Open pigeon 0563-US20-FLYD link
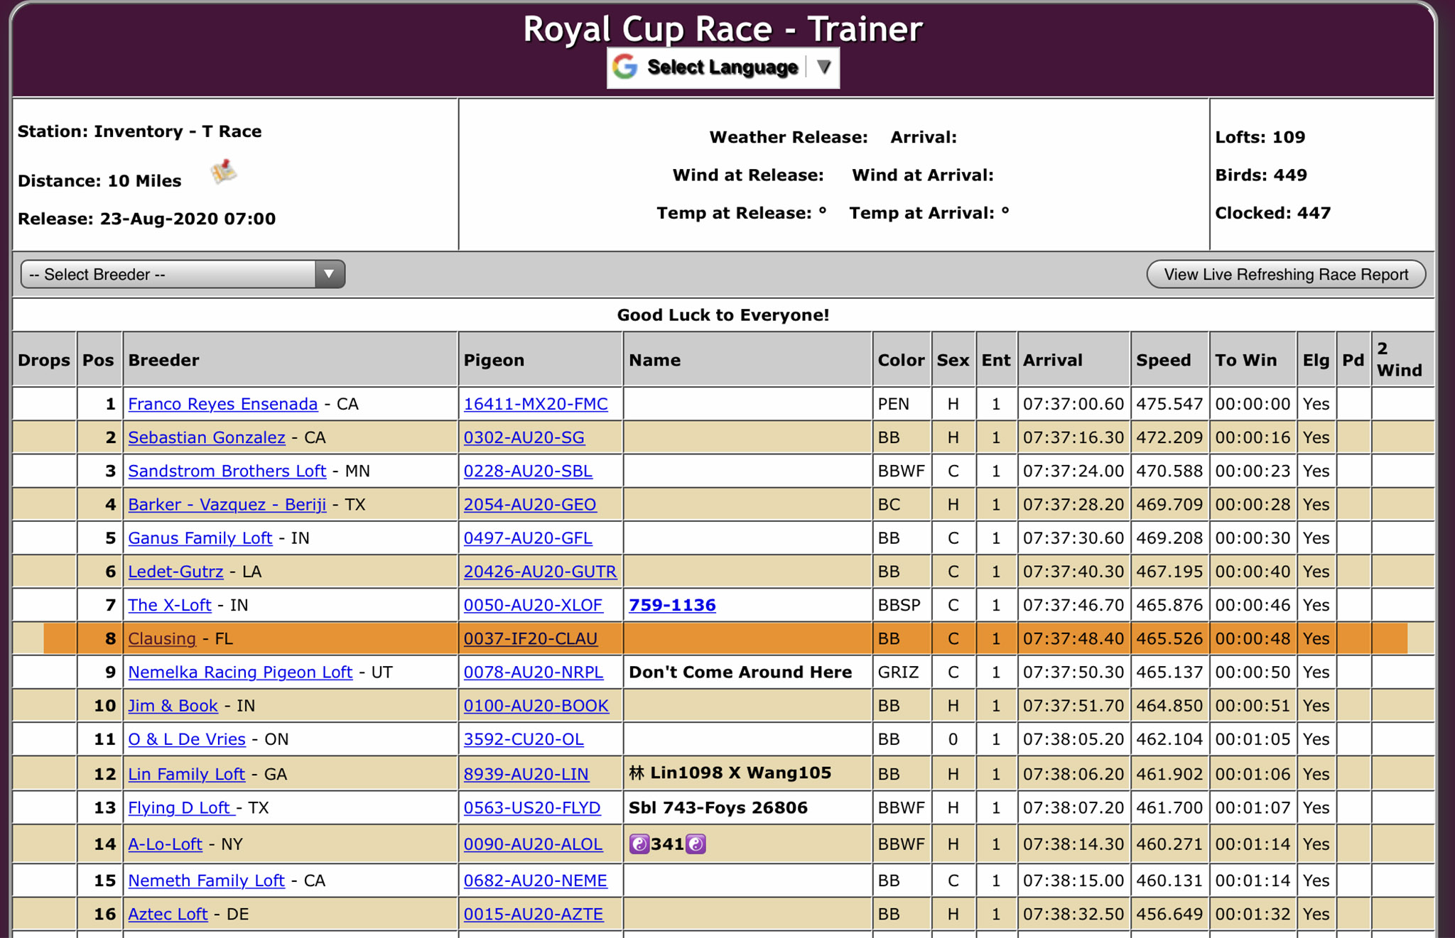The width and height of the screenshot is (1455, 938). [x=532, y=807]
